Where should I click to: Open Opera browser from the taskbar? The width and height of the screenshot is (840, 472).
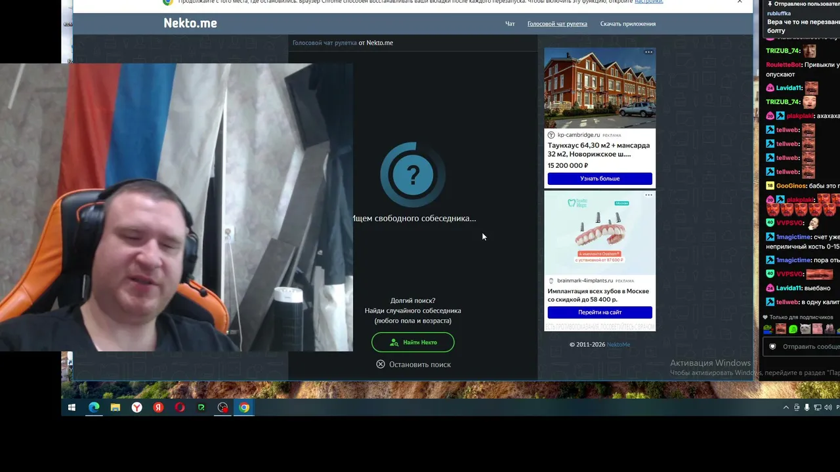click(180, 408)
